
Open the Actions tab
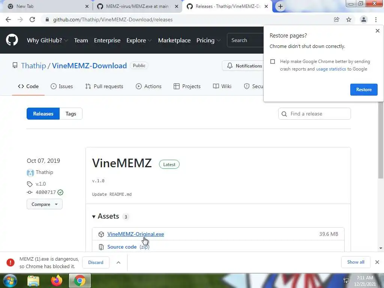pos(148,86)
